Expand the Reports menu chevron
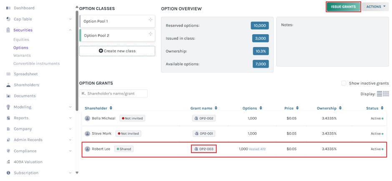Viewport: 392px width, 181px height. click(70, 118)
